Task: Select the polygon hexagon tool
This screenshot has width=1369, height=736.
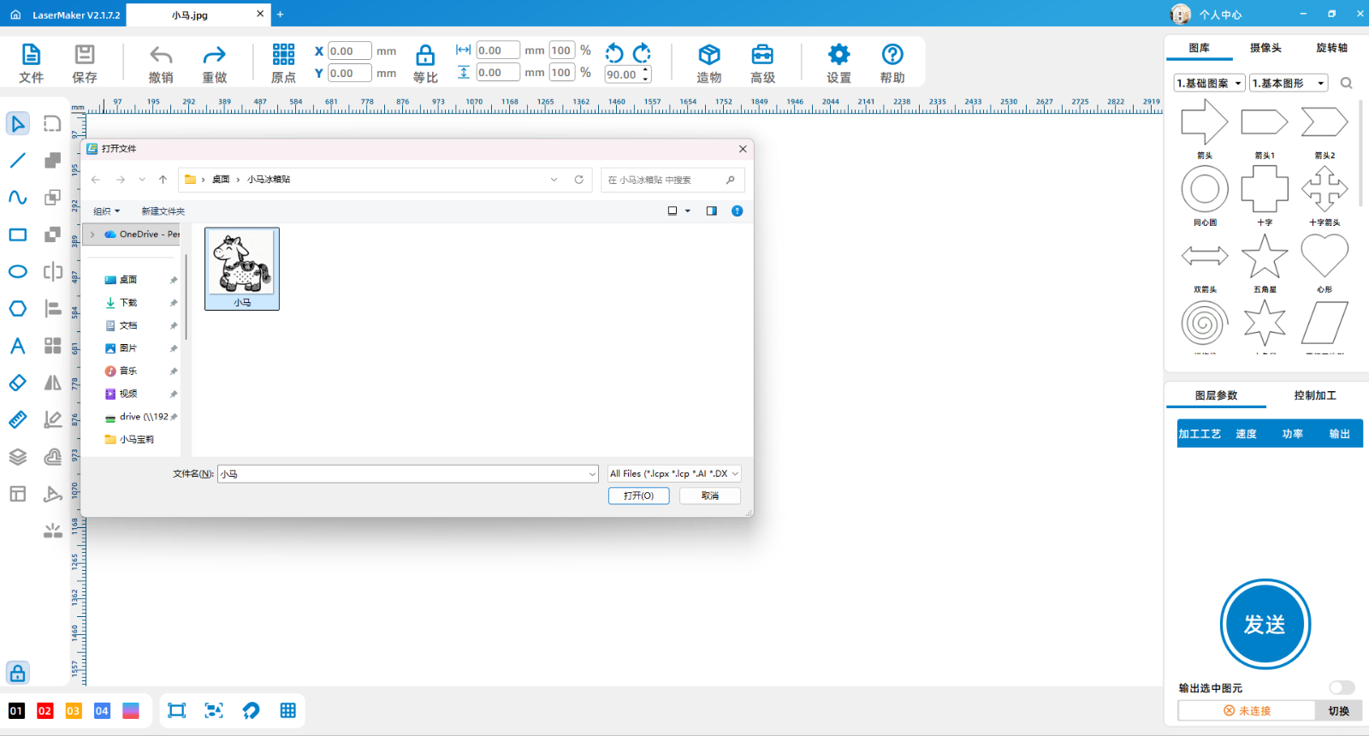Action: pyautogui.click(x=18, y=308)
